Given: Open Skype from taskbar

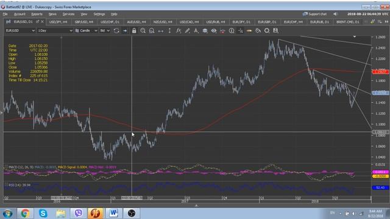Looking at the screenshot, I should [43, 214].
